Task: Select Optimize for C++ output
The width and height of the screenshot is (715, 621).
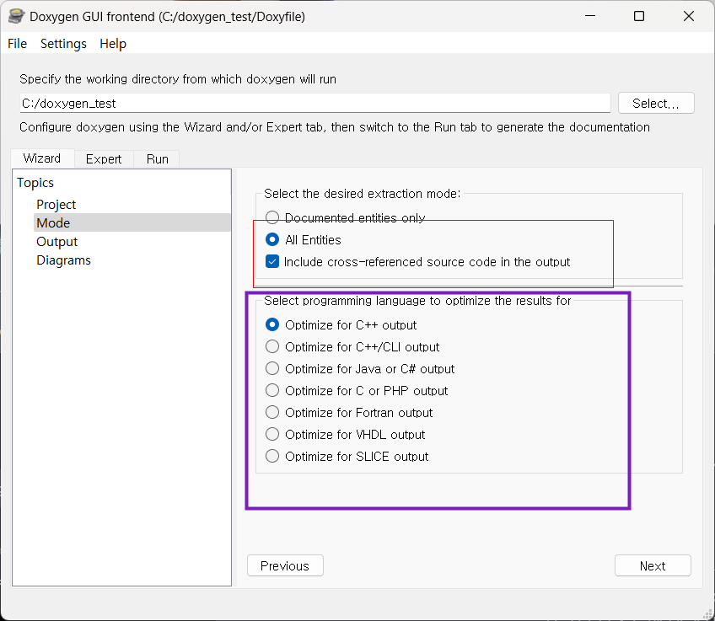Action: pos(272,325)
